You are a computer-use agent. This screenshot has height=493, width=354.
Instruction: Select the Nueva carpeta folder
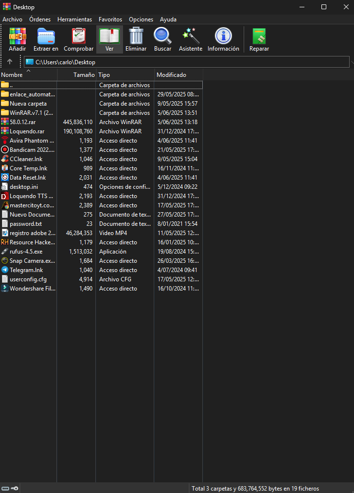(x=101, y=104)
